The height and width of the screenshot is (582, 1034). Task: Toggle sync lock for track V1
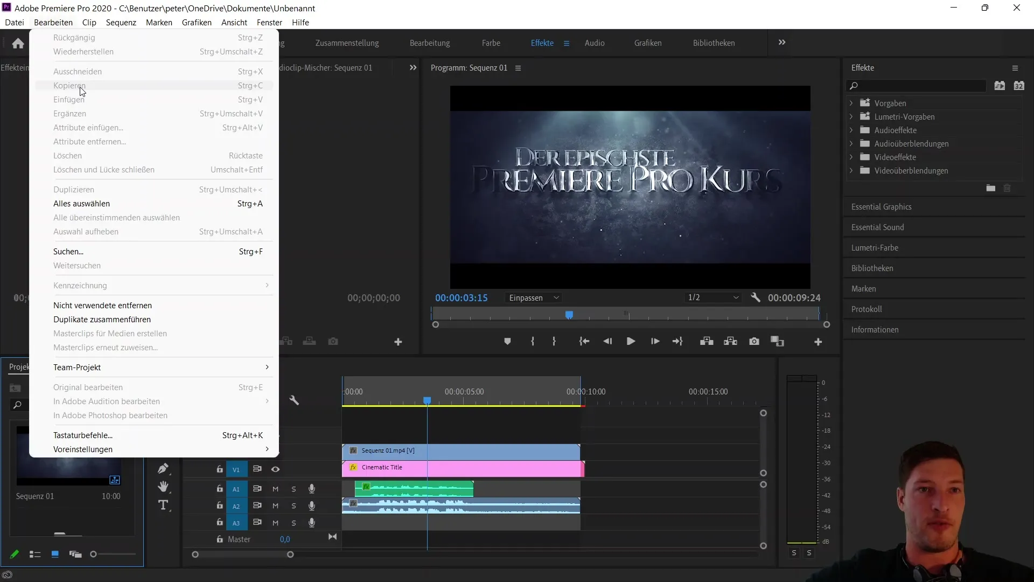pyautogui.click(x=257, y=469)
